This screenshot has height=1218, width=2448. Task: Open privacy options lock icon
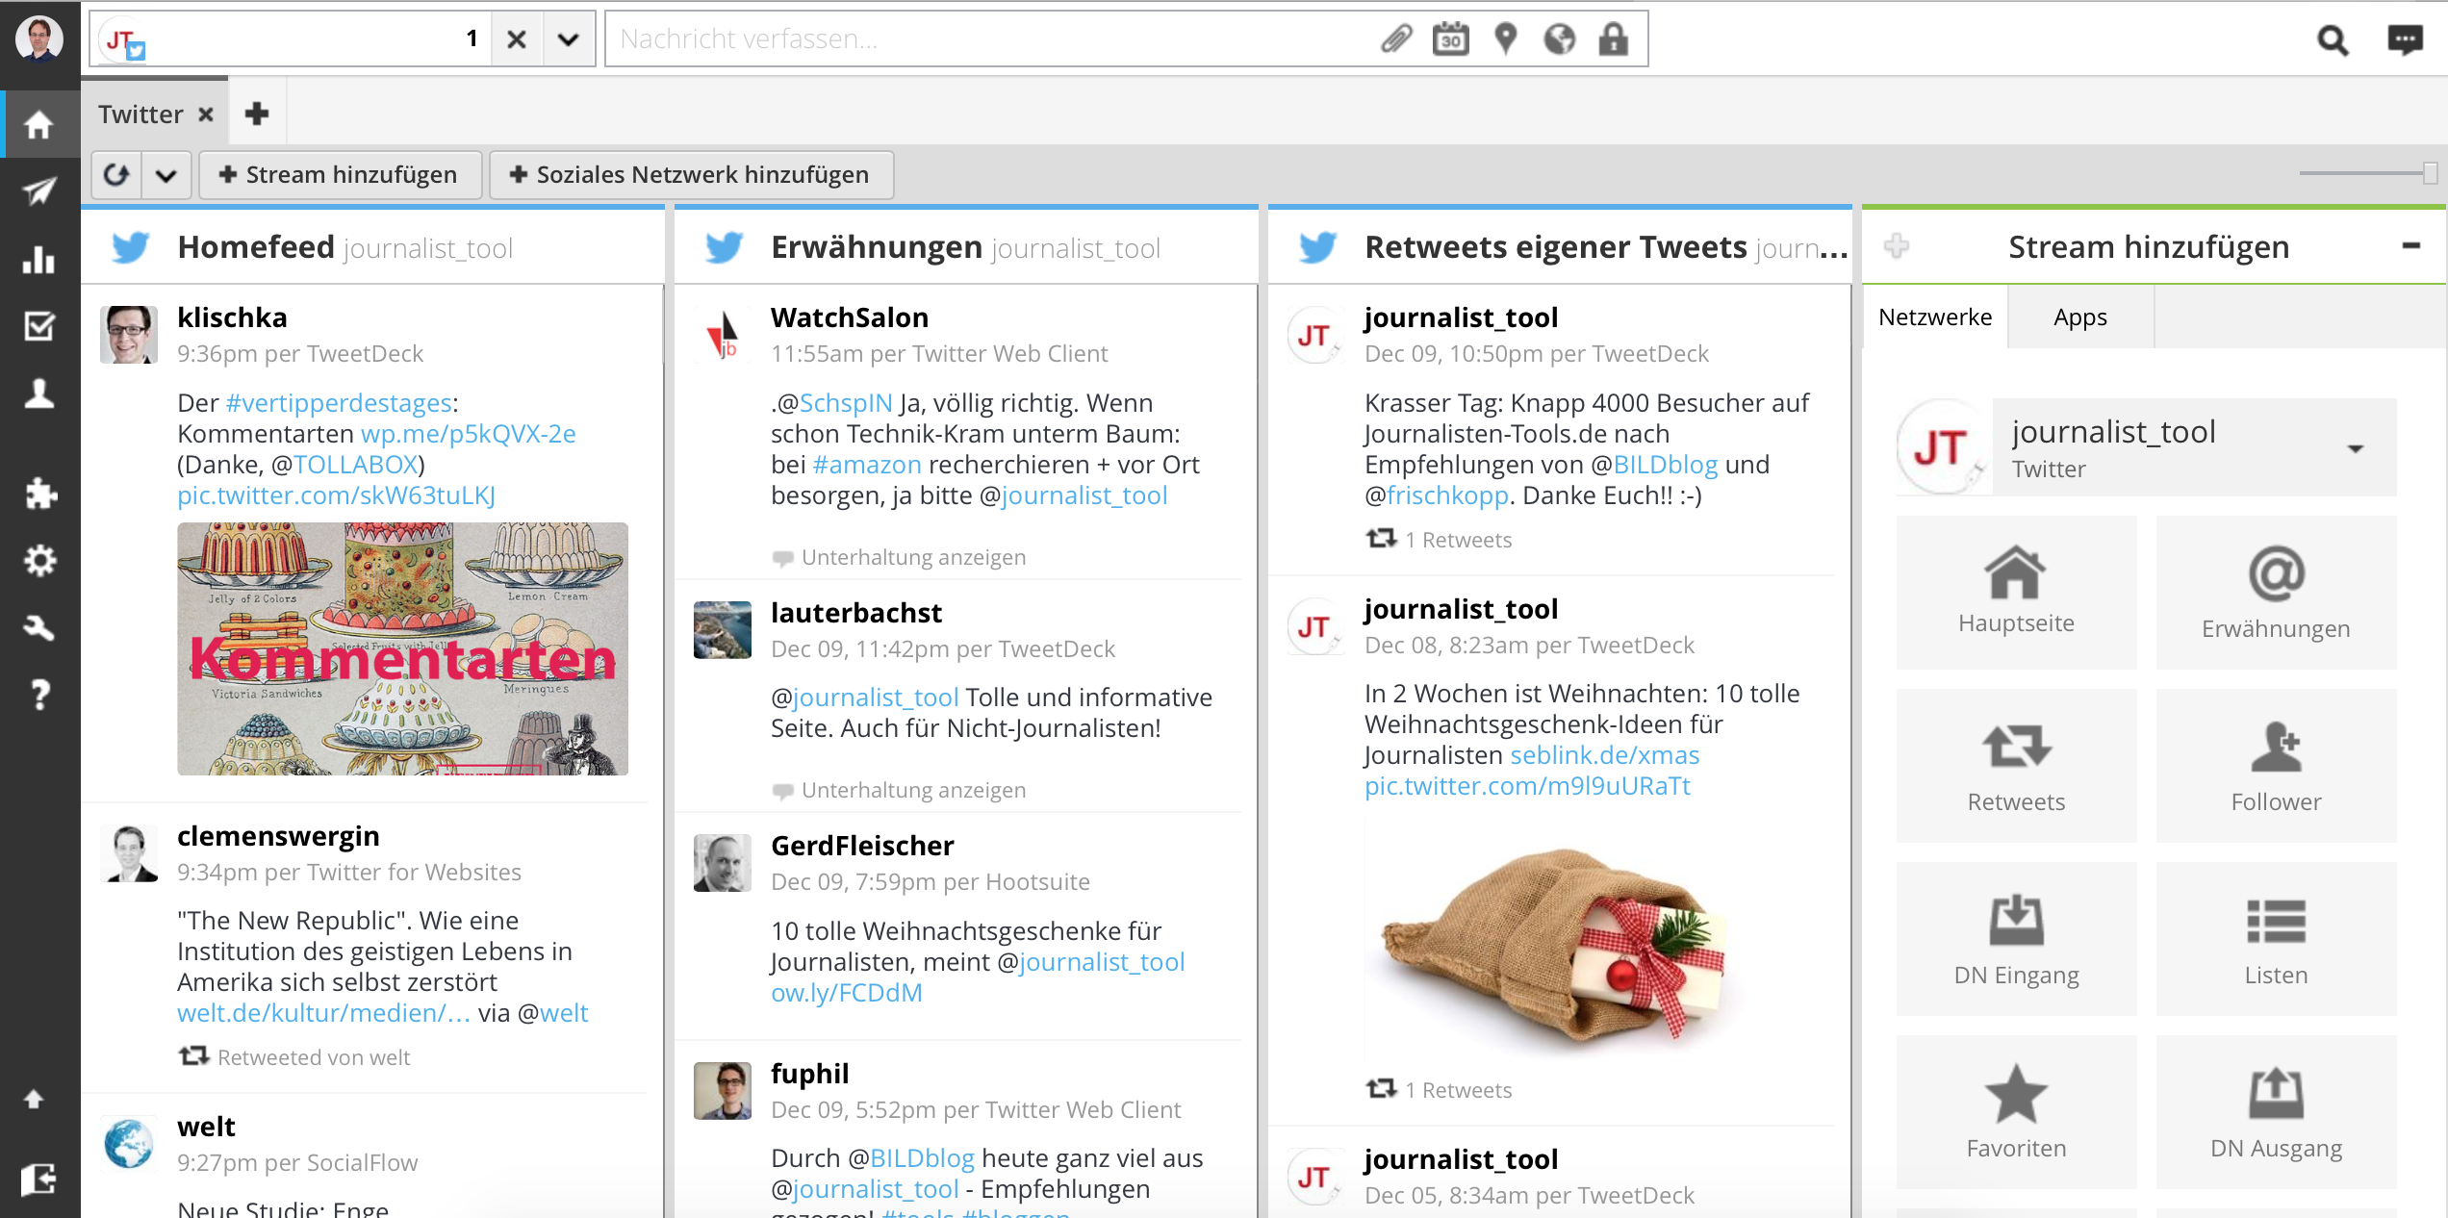point(1614,38)
